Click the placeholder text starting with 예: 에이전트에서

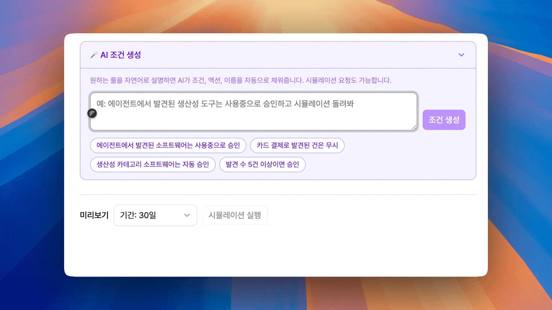click(x=225, y=104)
